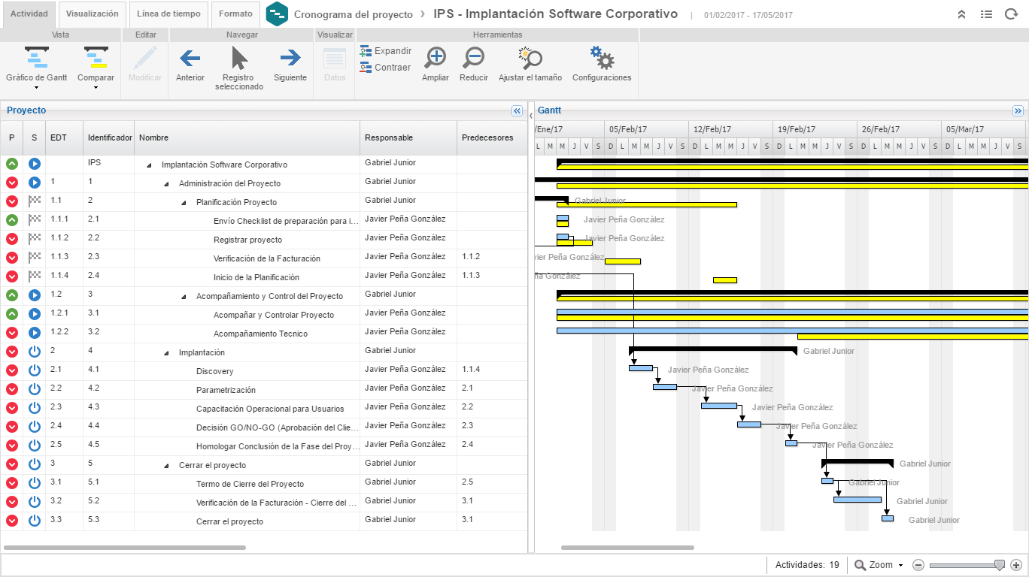The width and height of the screenshot is (1029, 577).
Task: Select the Discovery task row
Action: [x=214, y=371]
